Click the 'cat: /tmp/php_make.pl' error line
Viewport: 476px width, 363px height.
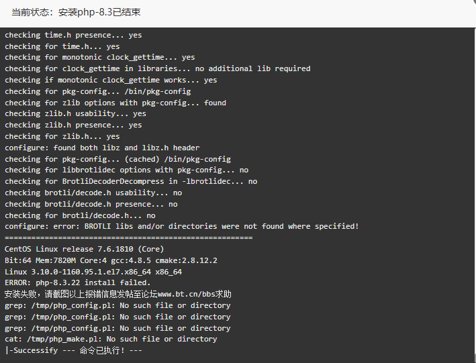pyautogui.click(x=111, y=339)
